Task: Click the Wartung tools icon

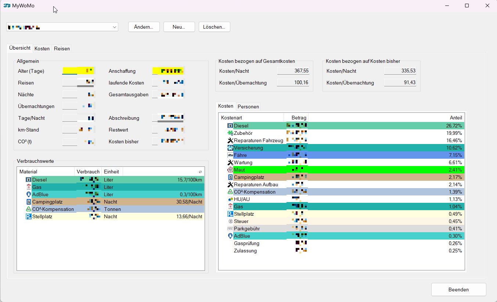Action: (230, 162)
